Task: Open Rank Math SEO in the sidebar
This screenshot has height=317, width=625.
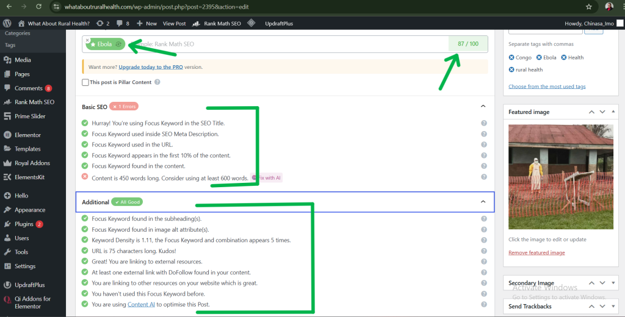Action: (x=34, y=102)
